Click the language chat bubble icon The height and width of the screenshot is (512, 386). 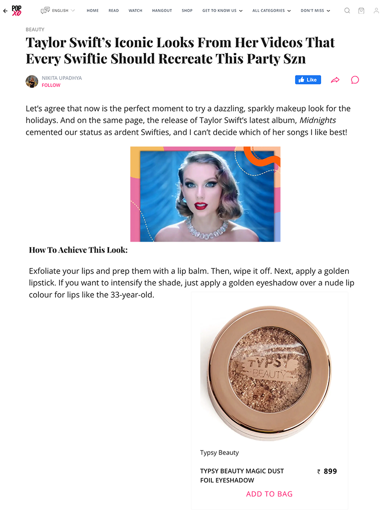[45, 10]
